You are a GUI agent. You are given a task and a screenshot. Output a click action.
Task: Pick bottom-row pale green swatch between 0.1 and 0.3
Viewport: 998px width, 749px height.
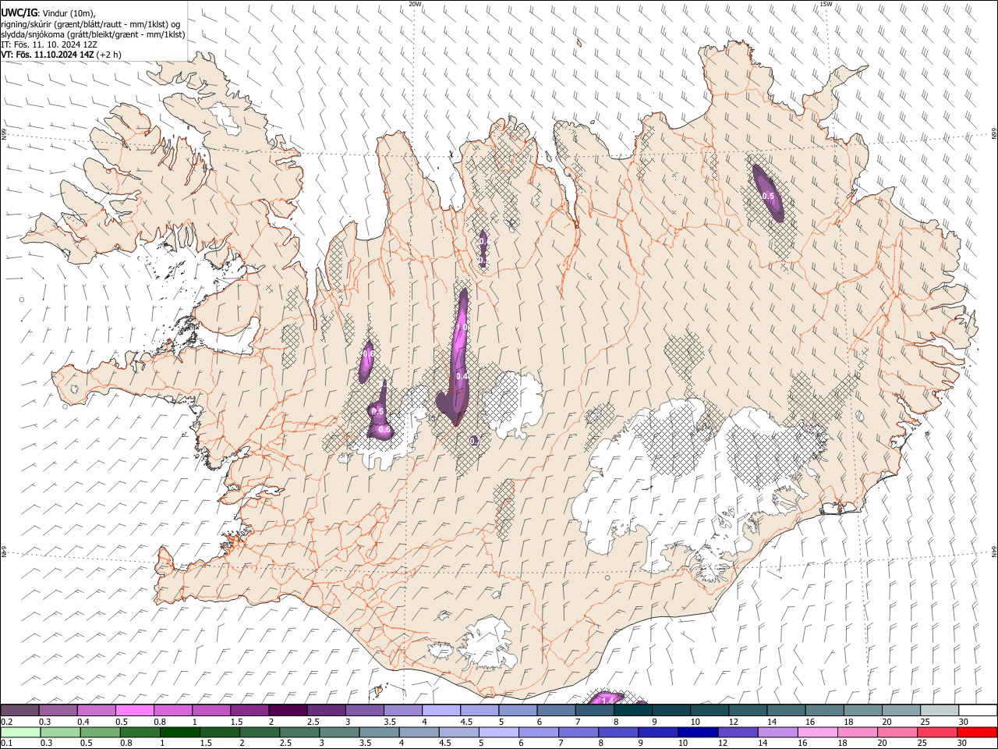pos(19,732)
